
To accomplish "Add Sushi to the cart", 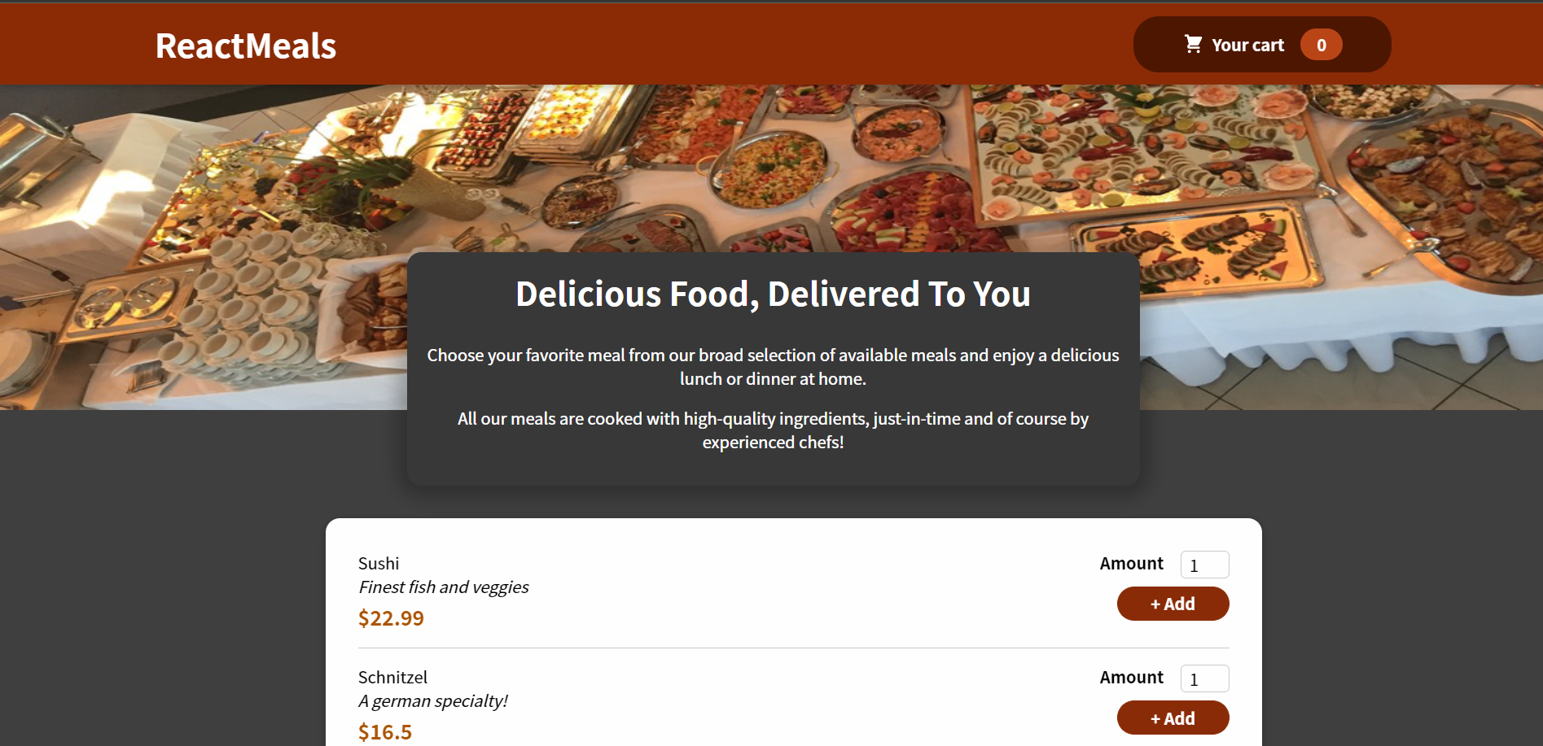I will tap(1173, 604).
